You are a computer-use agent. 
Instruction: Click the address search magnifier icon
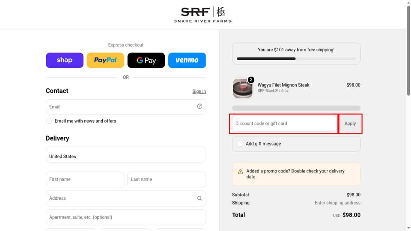click(x=200, y=198)
